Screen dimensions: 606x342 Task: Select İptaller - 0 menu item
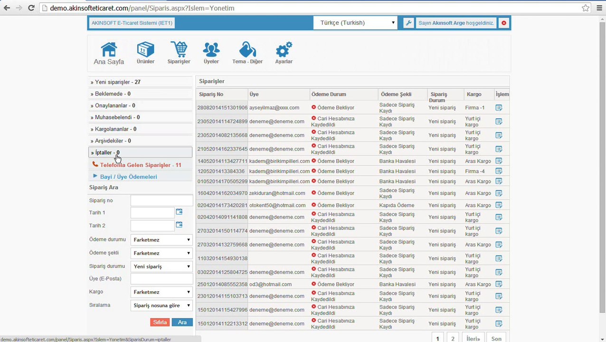click(141, 152)
